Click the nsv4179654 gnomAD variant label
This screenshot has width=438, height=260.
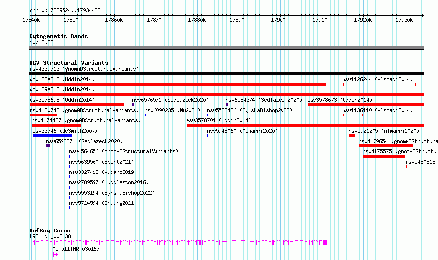398,141
